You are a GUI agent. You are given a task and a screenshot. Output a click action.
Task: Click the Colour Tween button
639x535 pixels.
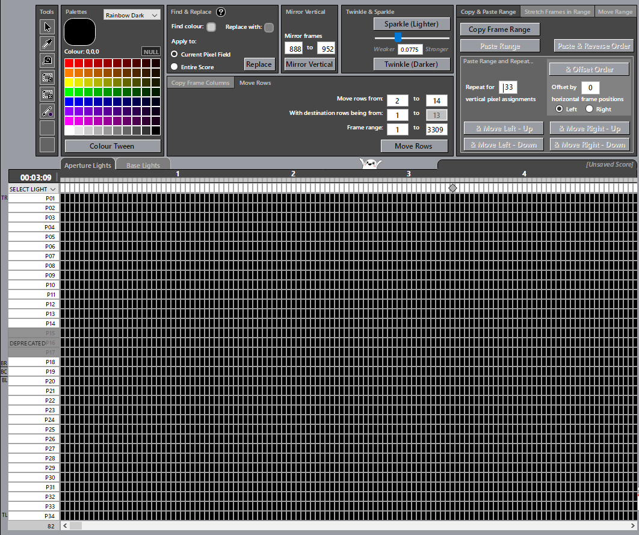click(113, 146)
